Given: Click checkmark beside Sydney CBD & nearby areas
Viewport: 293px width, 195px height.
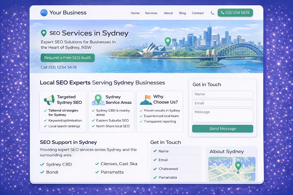Looking at the screenshot, I should [x=93, y=111].
